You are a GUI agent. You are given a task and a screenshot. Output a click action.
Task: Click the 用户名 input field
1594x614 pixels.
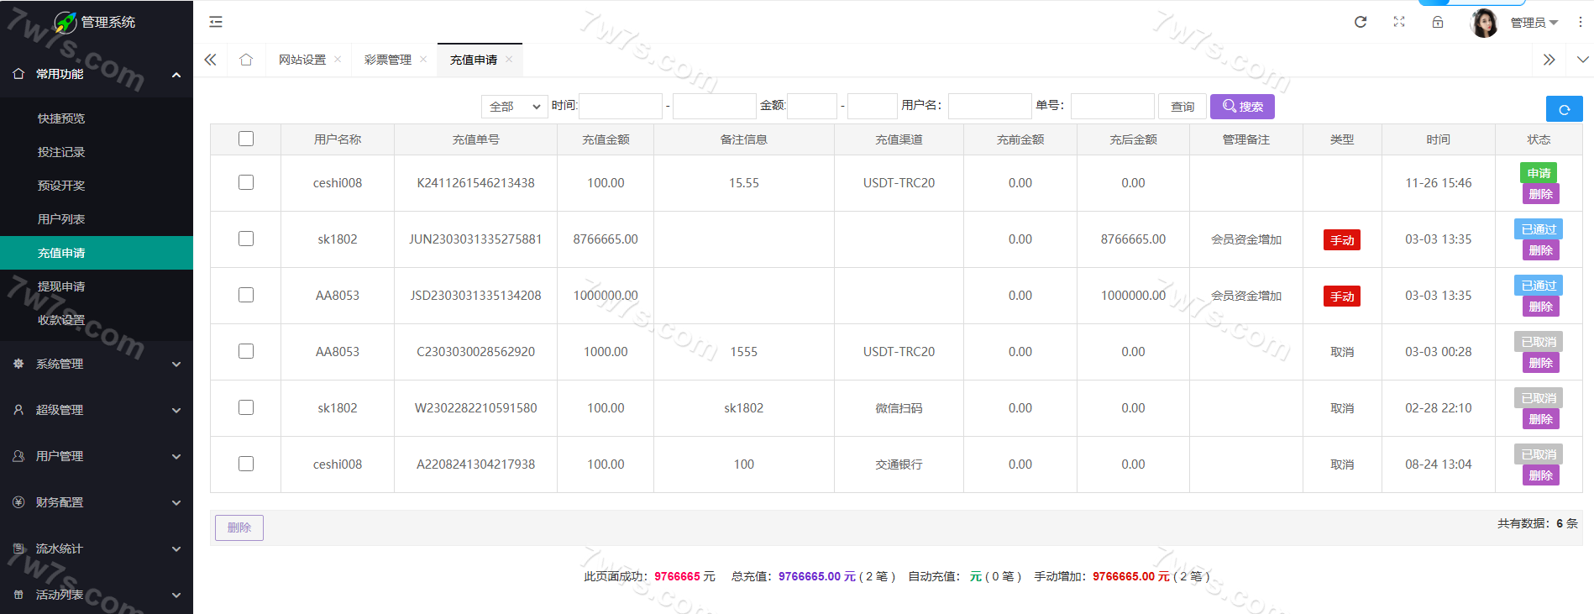pos(989,107)
